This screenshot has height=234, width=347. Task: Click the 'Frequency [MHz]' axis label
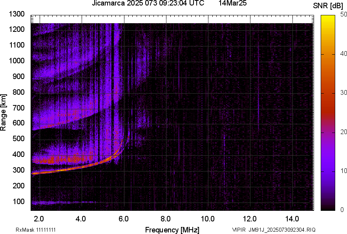click(x=172, y=230)
